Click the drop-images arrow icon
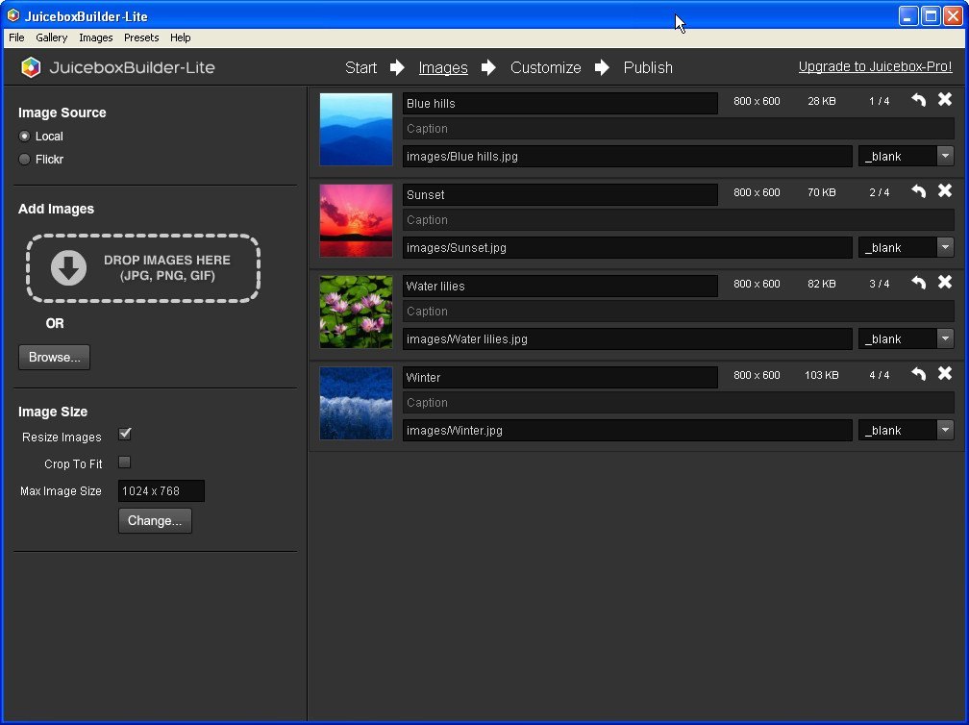This screenshot has height=725, width=969. tap(67, 268)
